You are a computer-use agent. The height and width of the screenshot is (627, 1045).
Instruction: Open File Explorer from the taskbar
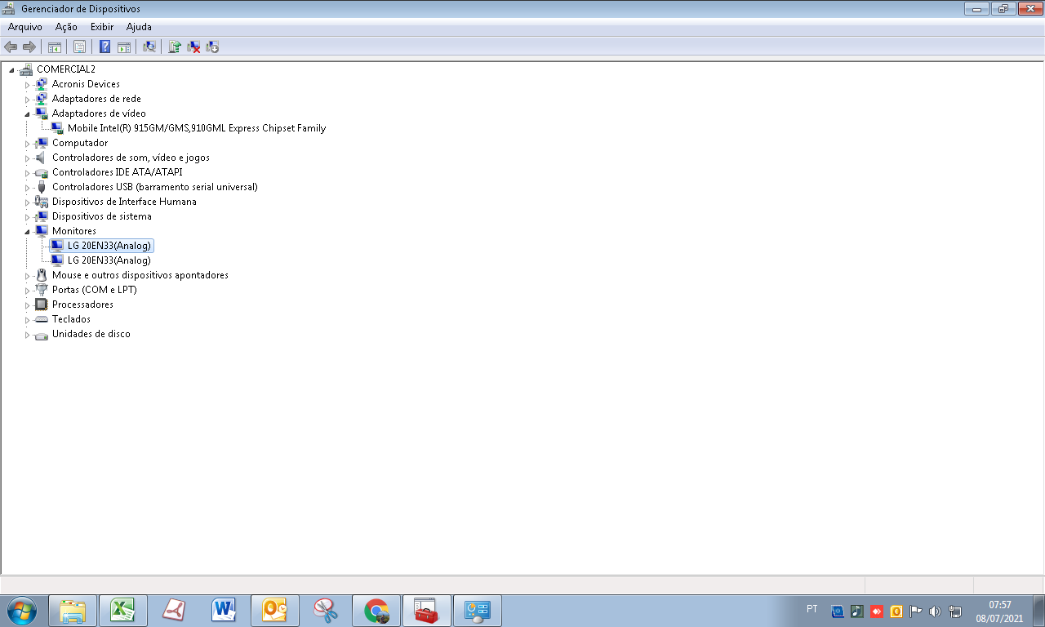[73, 611]
